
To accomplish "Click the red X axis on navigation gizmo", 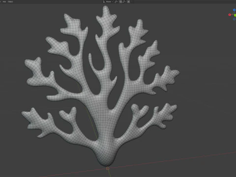I will 230,15.
